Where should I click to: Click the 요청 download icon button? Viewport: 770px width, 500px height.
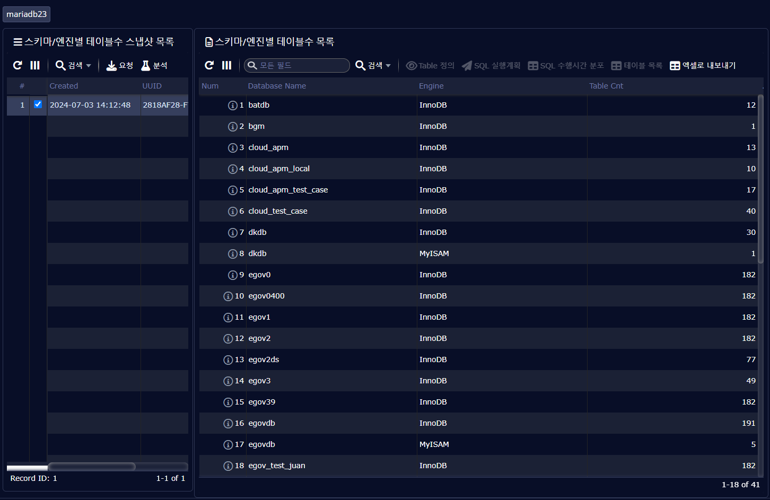pyautogui.click(x=120, y=65)
